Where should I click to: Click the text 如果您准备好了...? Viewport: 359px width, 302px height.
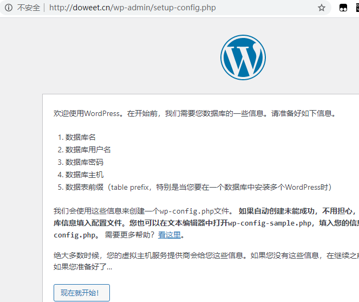tap(83, 267)
